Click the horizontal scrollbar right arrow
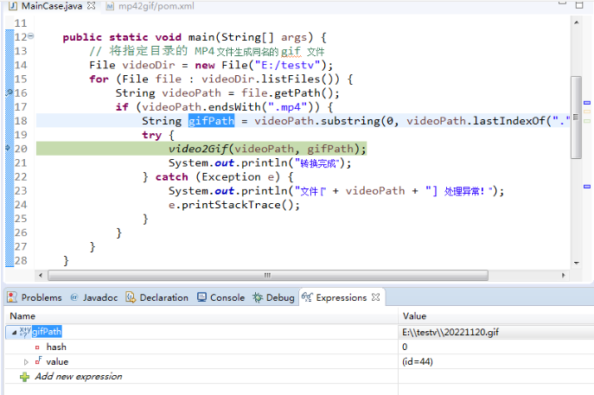This screenshot has height=395, width=594. [x=564, y=276]
